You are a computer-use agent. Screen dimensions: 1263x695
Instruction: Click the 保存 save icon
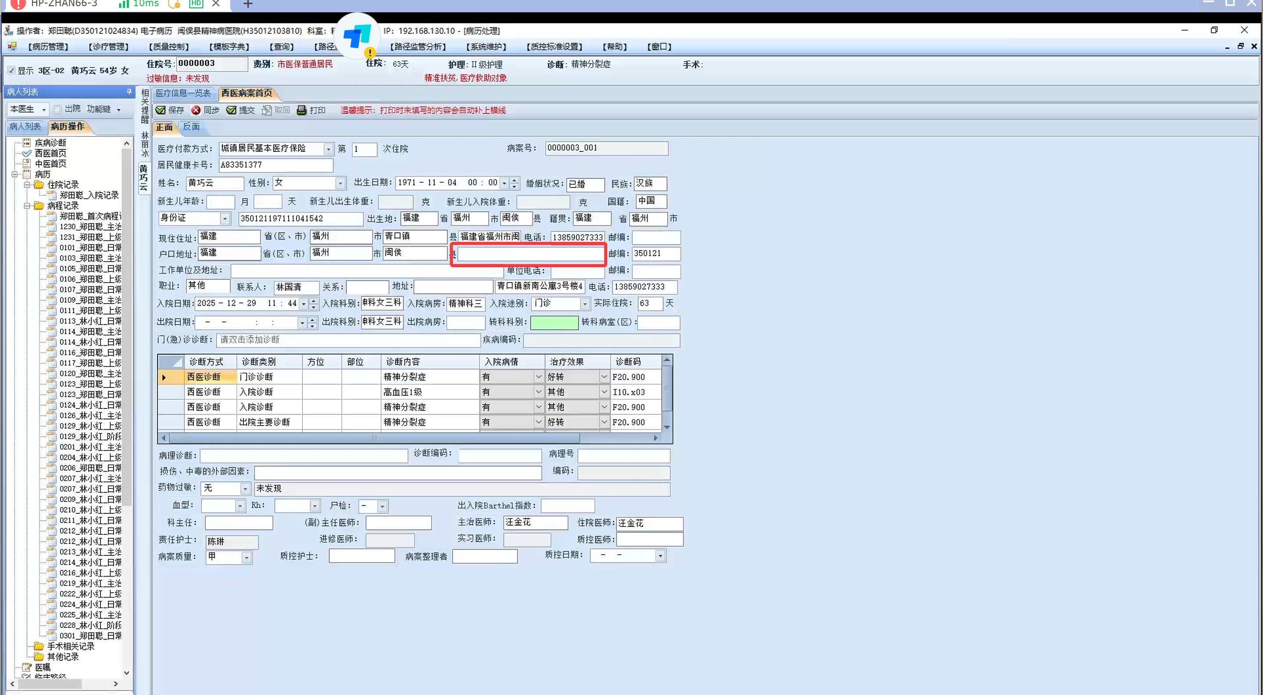(160, 111)
